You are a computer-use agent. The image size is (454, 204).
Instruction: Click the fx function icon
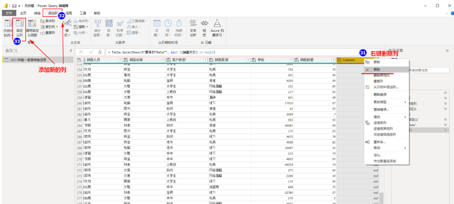coord(100,52)
